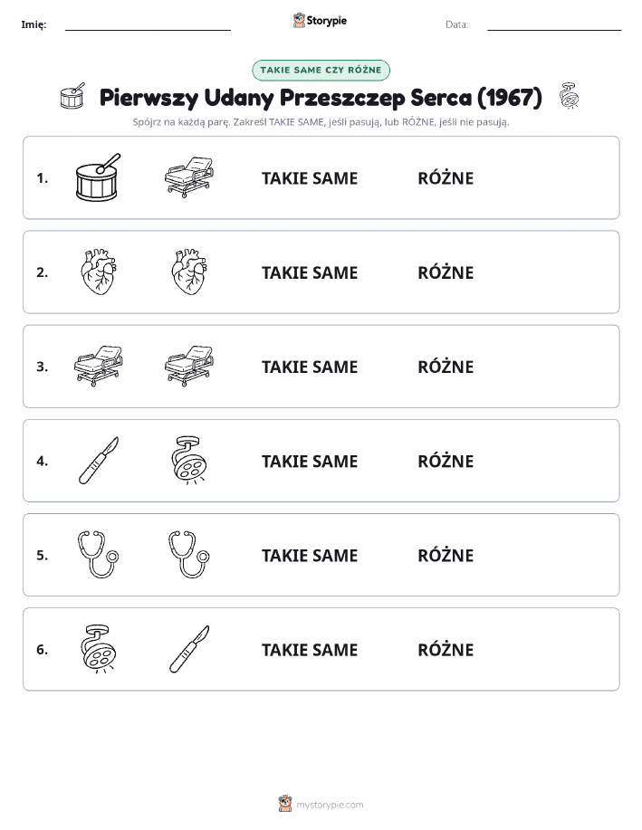Click the Imię name line field

click(x=148, y=25)
